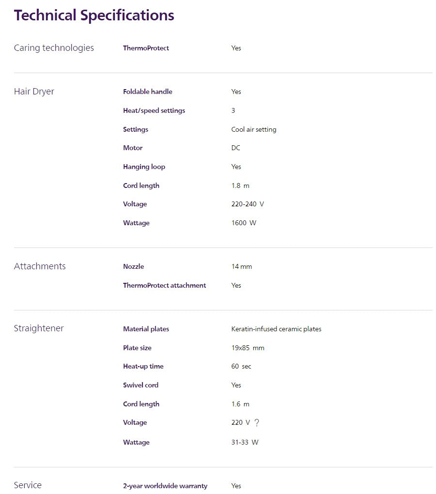Screen dimensions: 436x494
Task: Select the Caring technologies section title
Action: pyautogui.click(x=54, y=48)
